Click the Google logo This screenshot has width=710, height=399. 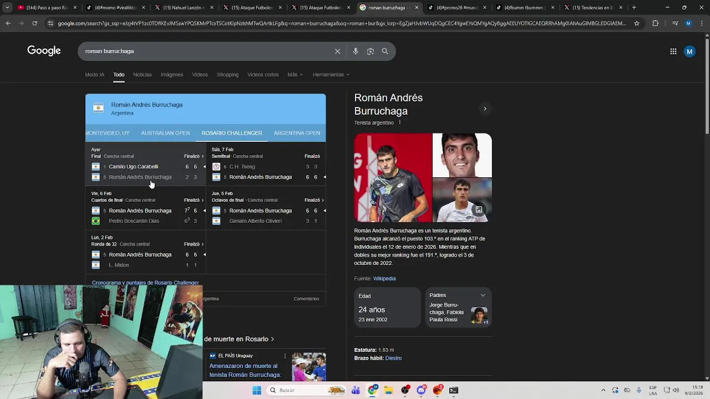[x=44, y=51]
